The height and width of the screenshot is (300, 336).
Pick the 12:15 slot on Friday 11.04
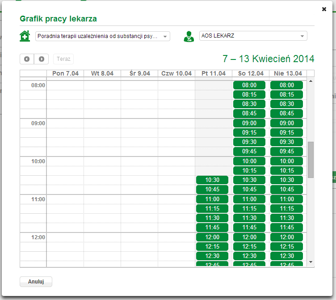click(212, 247)
